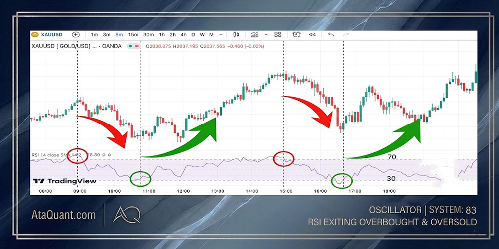This screenshot has height=249, width=499.
Task: Select the 5m timeframe
Action: coord(119,35)
